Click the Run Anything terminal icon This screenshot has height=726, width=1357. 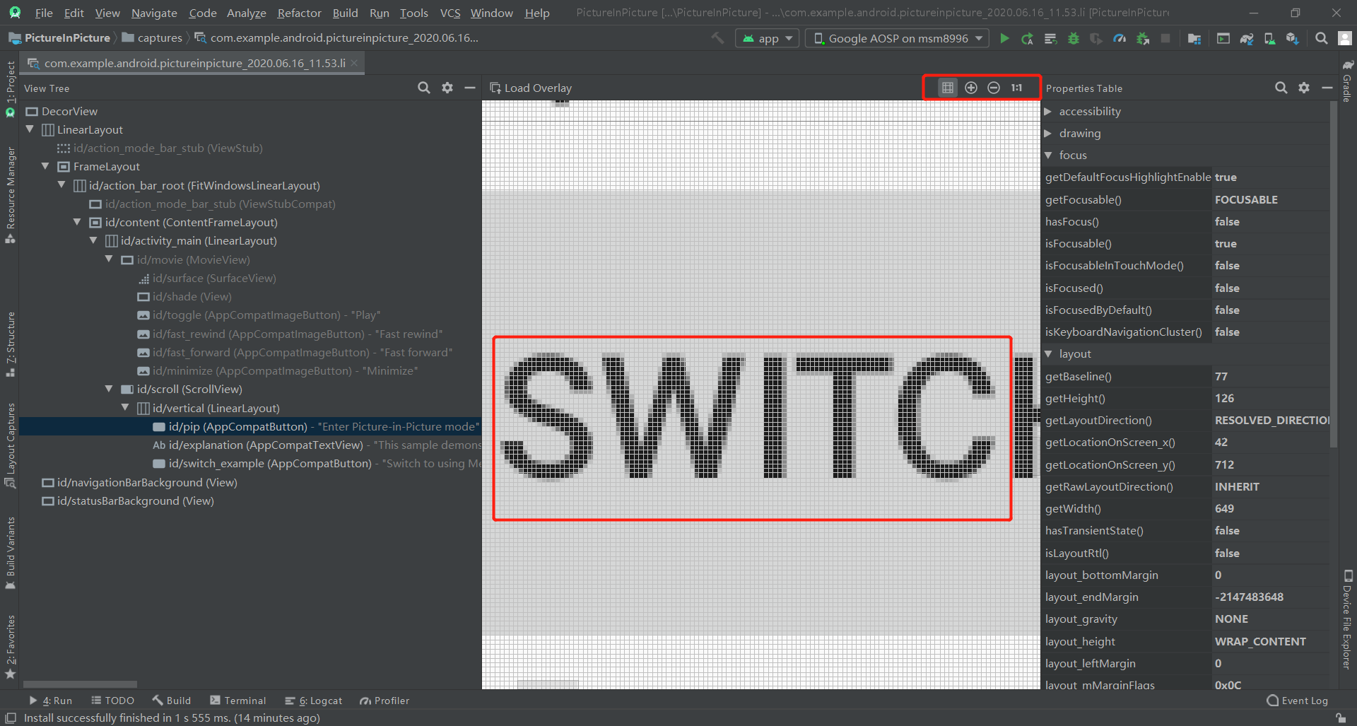click(x=1223, y=38)
